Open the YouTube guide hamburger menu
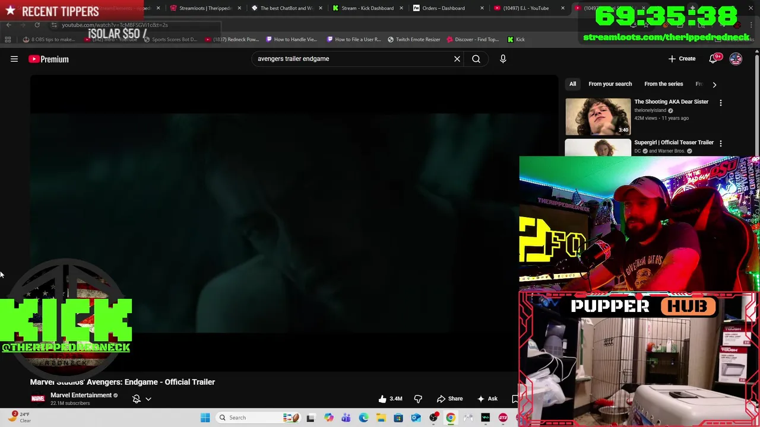This screenshot has width=760, height=427. pyautogui.click(x=14, y=59)
